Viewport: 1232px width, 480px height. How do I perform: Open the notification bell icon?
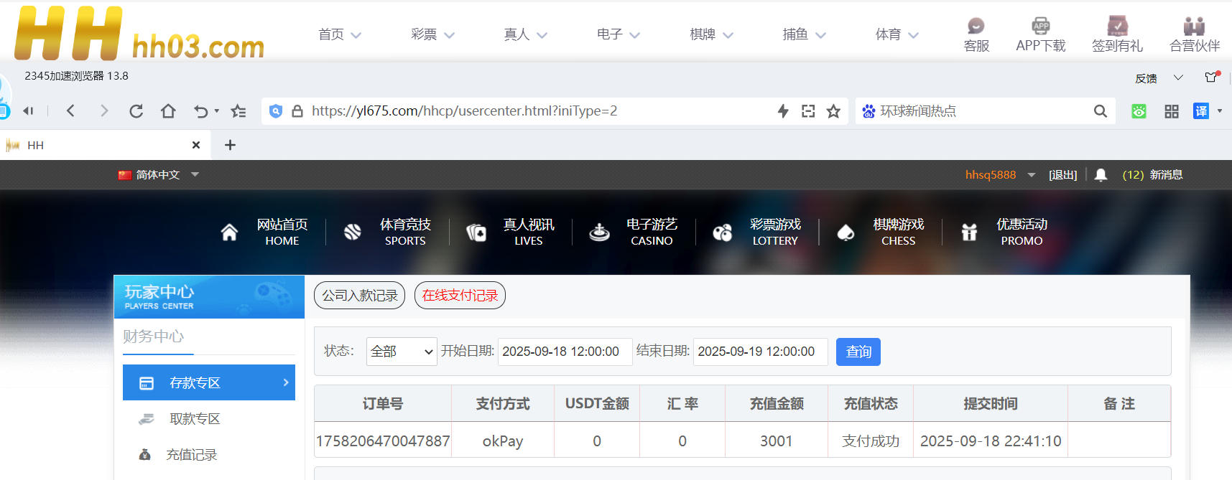click(1101, 175)
